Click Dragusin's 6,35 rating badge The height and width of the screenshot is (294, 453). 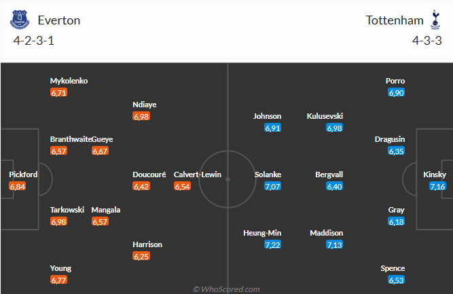(x=396, y=151)
